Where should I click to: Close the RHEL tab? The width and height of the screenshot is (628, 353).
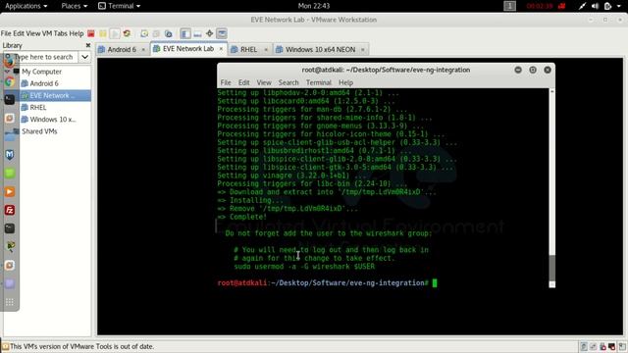coord(266,49)
